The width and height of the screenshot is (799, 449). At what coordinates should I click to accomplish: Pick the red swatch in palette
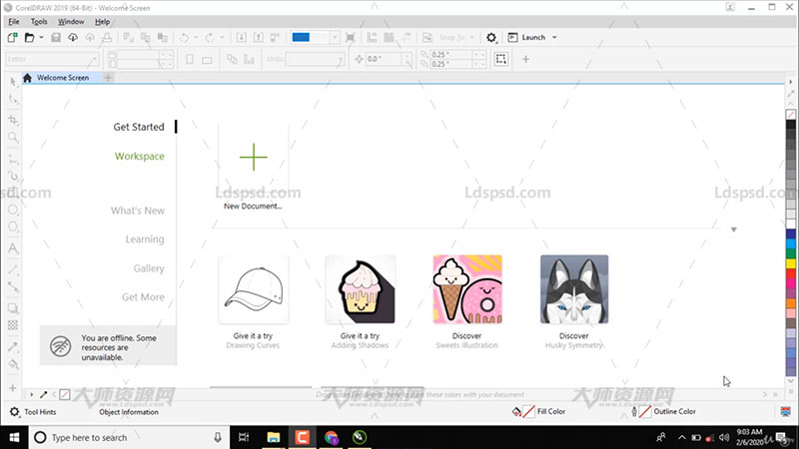[791, 273]
